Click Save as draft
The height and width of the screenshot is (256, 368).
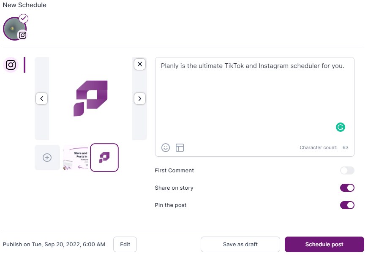click(x=240, y=245)
